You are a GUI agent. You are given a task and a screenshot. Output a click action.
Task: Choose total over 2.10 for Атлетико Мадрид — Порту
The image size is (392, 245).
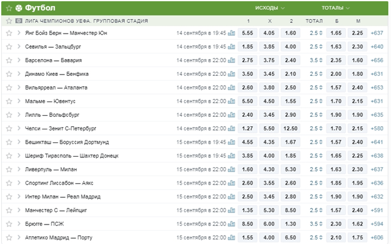[336, 238]
